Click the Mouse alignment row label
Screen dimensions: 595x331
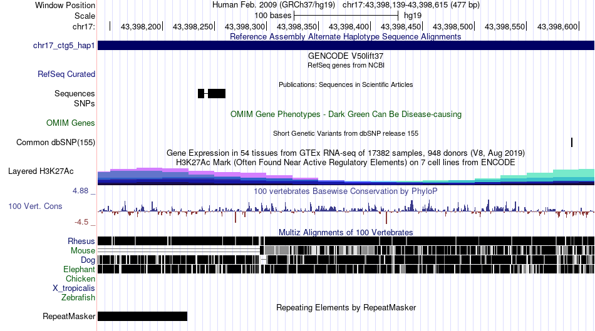click(x=83, y=251)
